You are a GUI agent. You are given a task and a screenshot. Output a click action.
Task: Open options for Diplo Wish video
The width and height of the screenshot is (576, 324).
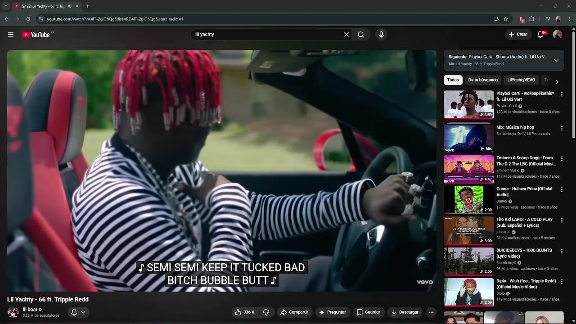[x=562, y=282]
